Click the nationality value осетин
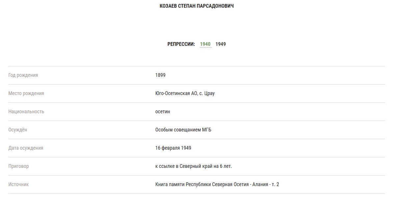The image size is (395, 202). click(x=163, y=112)
